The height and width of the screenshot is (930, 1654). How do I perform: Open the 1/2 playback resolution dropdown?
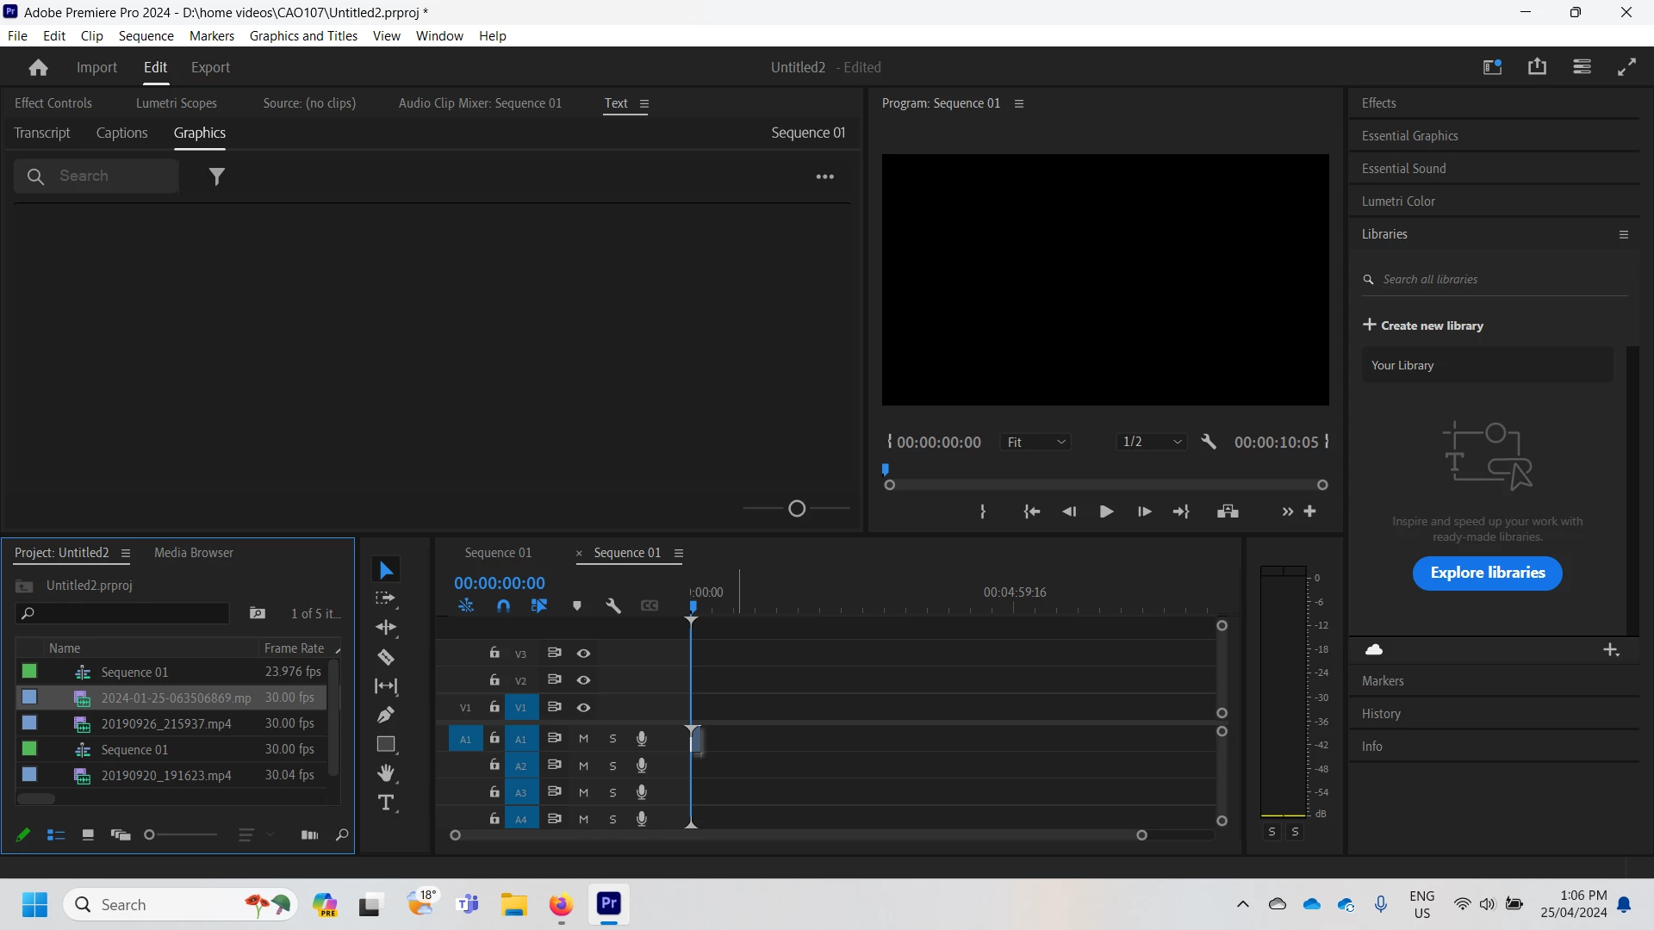click(x=1153, y=442)
